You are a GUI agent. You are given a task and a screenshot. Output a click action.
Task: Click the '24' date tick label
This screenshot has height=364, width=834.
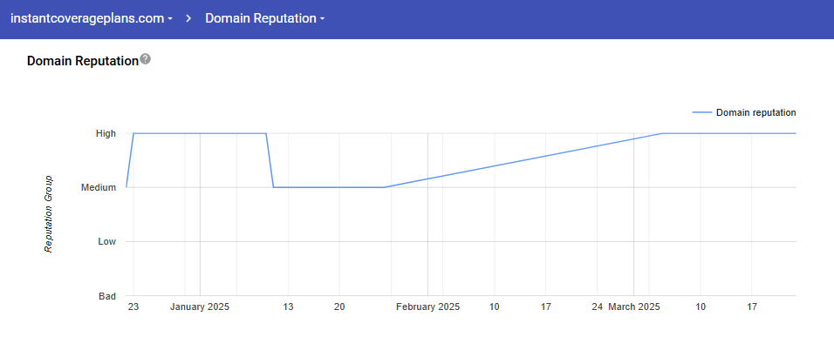coord(597,307)
